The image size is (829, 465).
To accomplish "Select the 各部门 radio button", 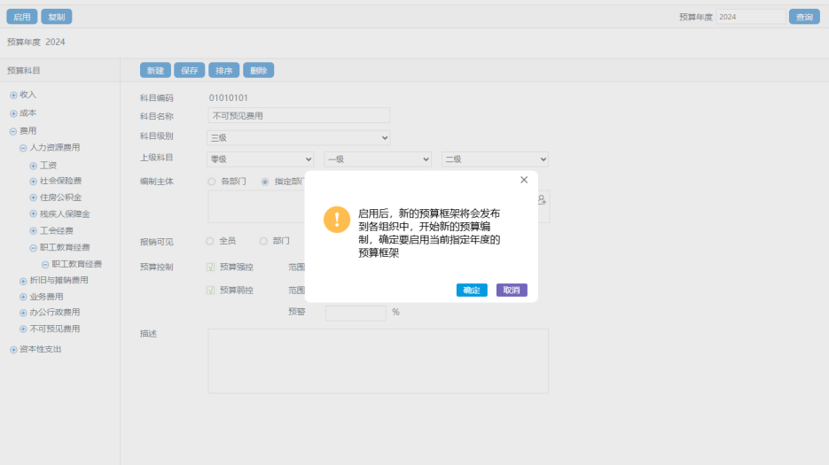I will click(x=212, y=182).
